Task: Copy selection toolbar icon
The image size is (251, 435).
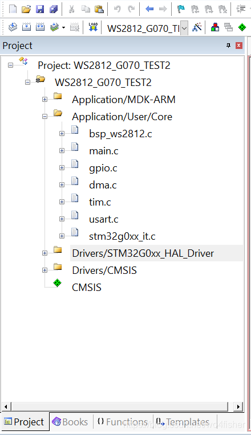Action: [86, 9]
